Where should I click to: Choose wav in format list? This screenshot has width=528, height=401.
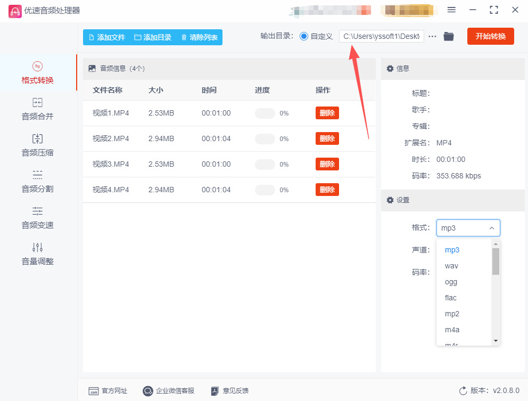coord(464,266)
